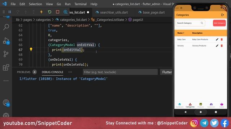Image resolution: width=231 pixels, height=129 pixels.
Task: Click categories_list.dart in the breadcrumb
Action: [73, 20]
